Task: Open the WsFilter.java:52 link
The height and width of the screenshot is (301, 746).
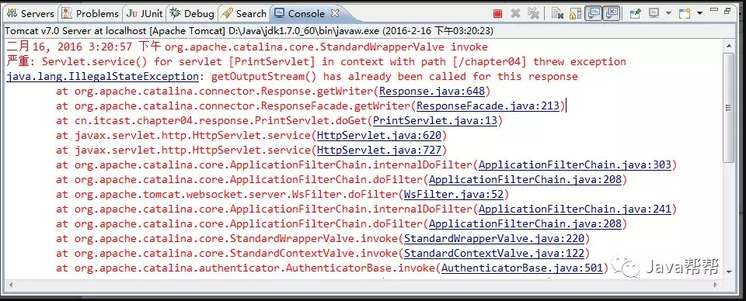Action: point(453,195)
